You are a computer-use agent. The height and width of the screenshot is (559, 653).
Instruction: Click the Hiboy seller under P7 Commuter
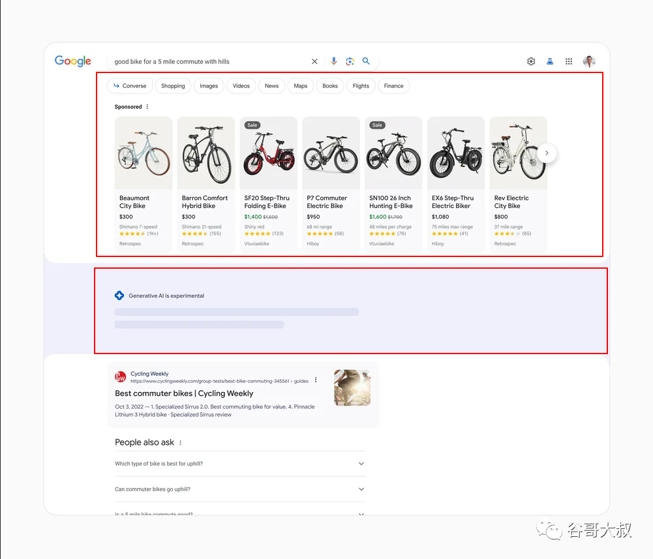click(312, 244)
